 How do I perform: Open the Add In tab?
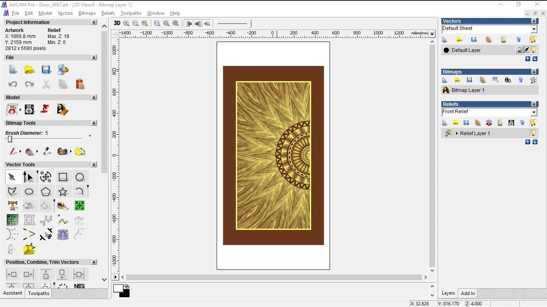pyautogui.click(x=468, y=293)
